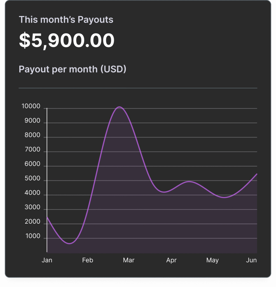Choose the Apr label on the x-axis
The image size is (276, 287).
171,260
